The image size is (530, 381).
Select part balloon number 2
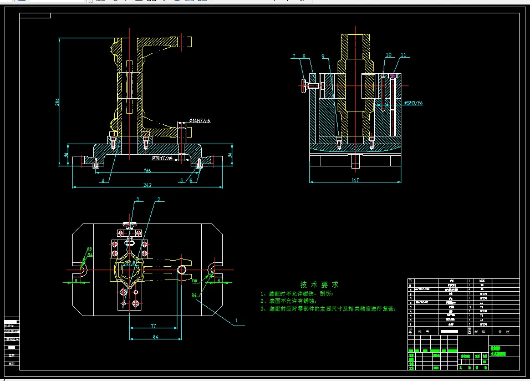pyautogui.click(x=159, y=200)
